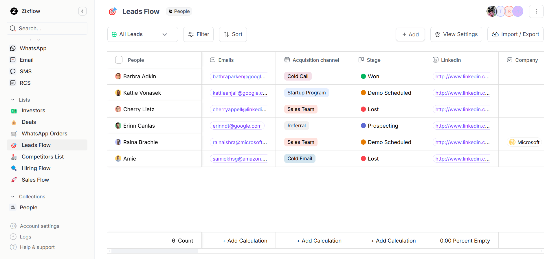Click the Prospecting stage of Erinn Canlas
Screen dimensions: 556x259
click(379, 126)
